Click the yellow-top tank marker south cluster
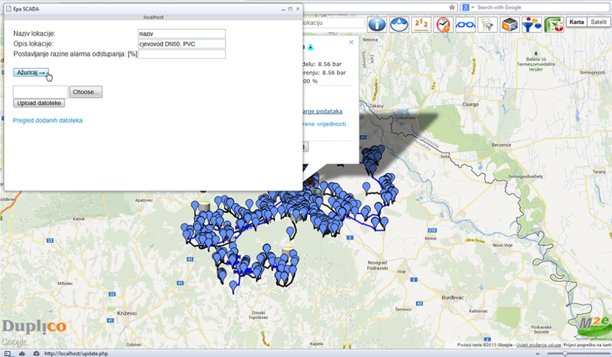612x357 pixels. 287,252
